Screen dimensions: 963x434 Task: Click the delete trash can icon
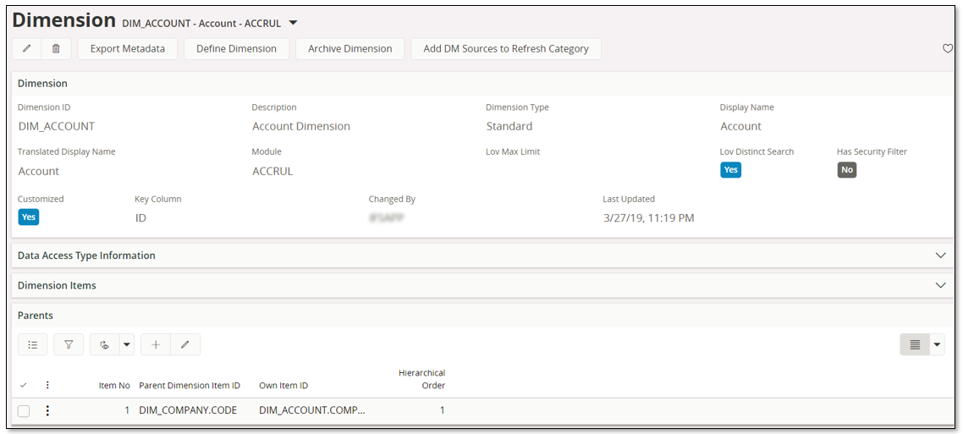[x=56, y=49]
